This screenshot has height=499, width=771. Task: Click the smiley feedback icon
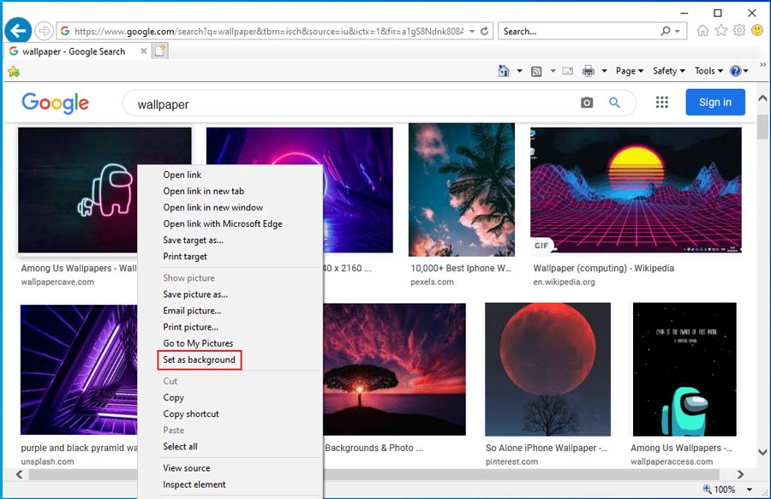click(757, 31)
